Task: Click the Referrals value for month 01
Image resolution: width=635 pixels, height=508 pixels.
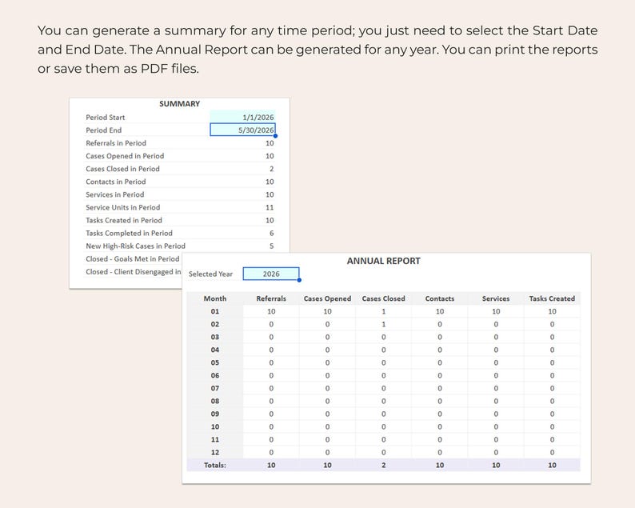Action: (x=271, y=311)
